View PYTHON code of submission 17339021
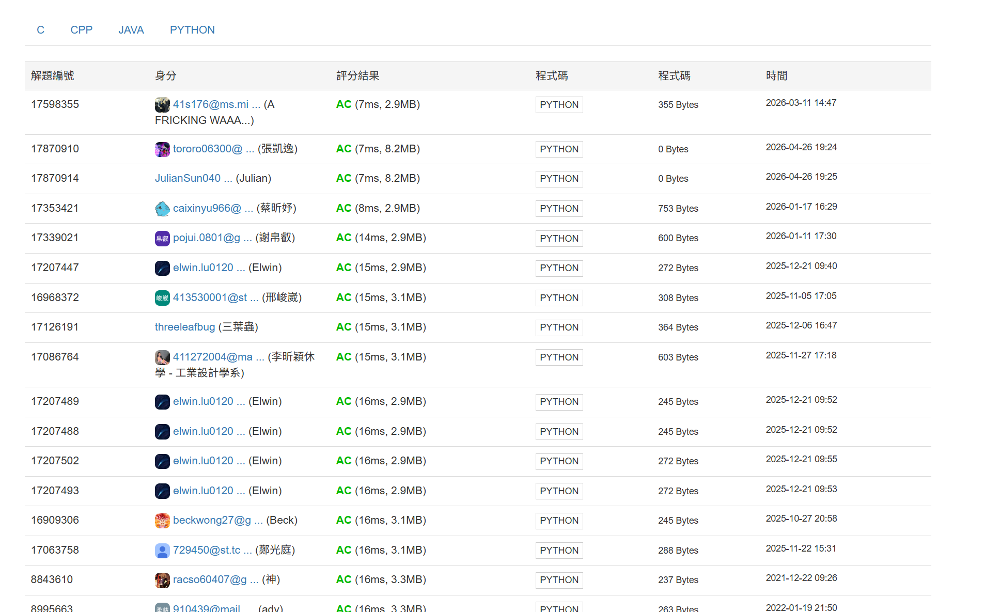The image size is (984, 612). coord(559,238)
